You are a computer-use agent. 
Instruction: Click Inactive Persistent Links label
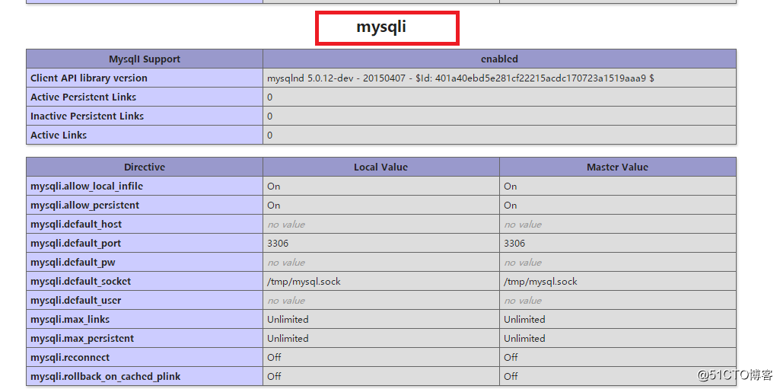[x=87, y=116]
